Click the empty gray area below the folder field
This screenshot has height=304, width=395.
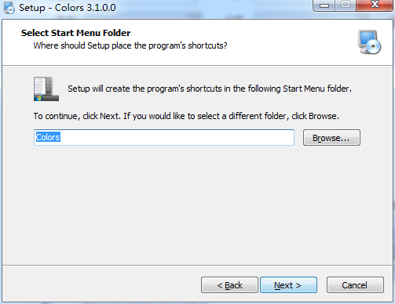tap(197, 205)
